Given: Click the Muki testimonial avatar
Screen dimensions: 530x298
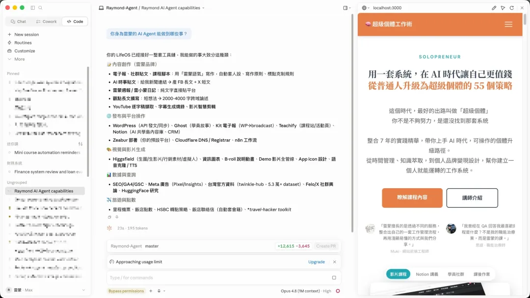Looking at the screenshot, I should pos(370,228).
